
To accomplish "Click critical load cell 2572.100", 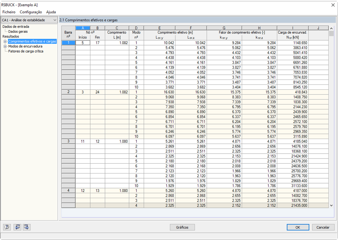I will point(293,122).
